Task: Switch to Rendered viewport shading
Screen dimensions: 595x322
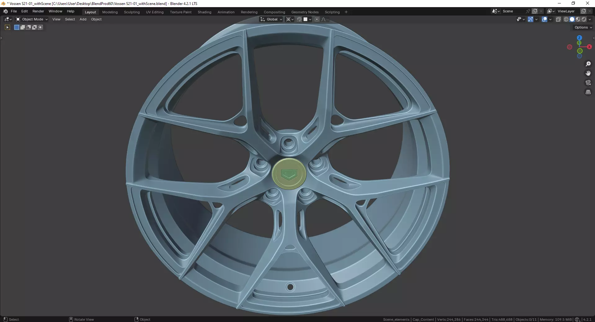Action: [x=584, y=19]
